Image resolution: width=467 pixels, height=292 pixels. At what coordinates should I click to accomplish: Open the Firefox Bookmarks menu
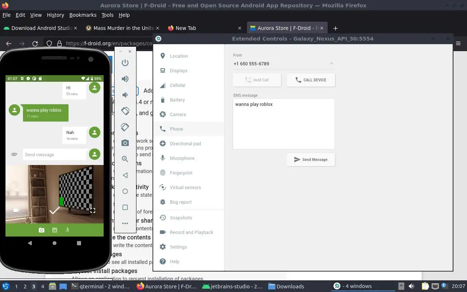tap(83, 15)
